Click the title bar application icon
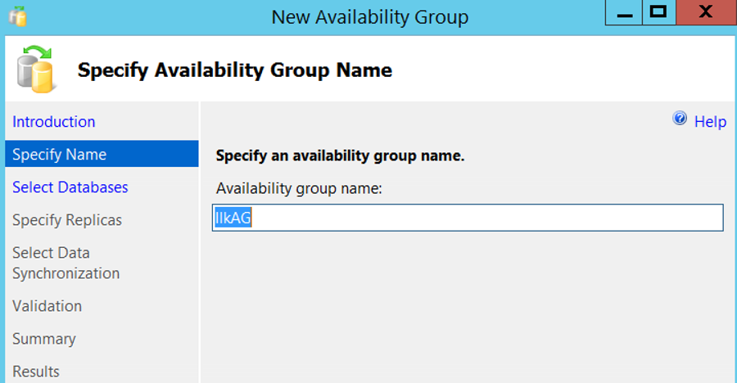Viewport: 737px width, 383px height. tap(17, 16)
